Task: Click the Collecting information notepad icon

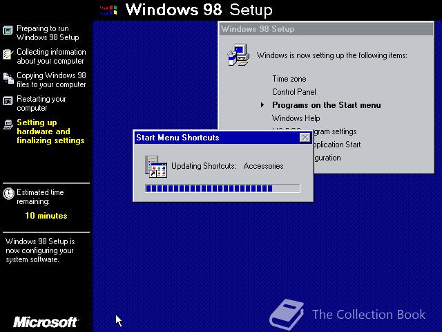Action: click(8, 54)
